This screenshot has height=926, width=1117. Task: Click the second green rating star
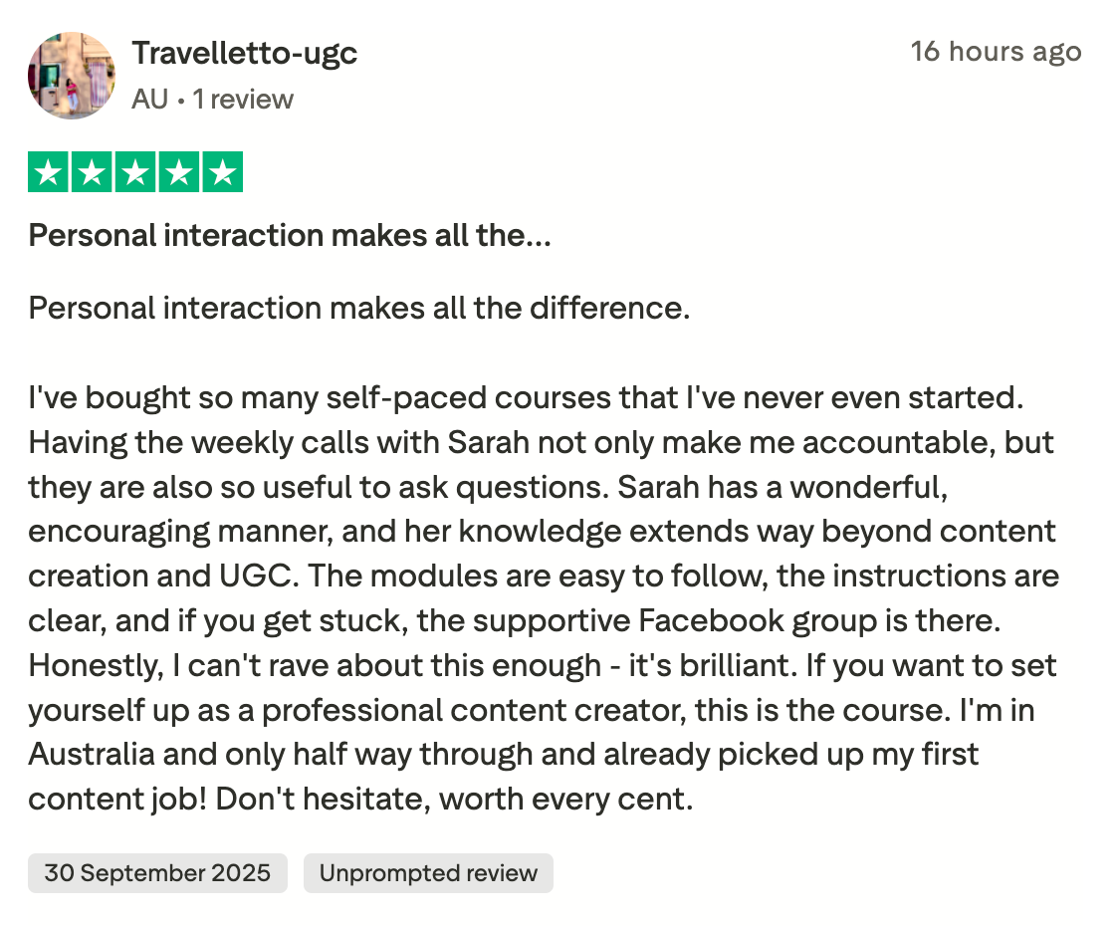click(x=92, y=171)
